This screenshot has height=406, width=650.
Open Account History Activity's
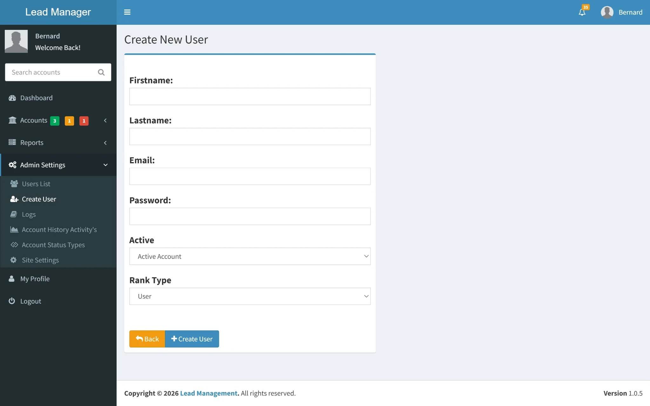[58, 230]
